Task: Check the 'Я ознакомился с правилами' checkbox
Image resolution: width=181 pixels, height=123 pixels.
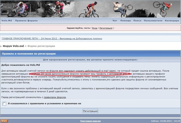Action: [4, 103]
